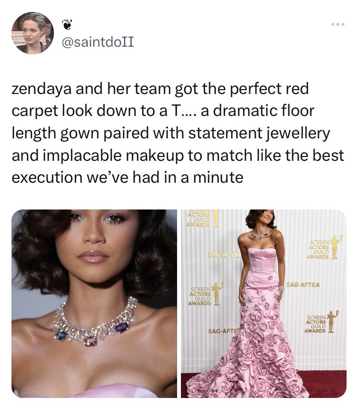Visit the @saintdoII profile handle
This screenshot has height=408, width=358.
[x=98, y=42]
